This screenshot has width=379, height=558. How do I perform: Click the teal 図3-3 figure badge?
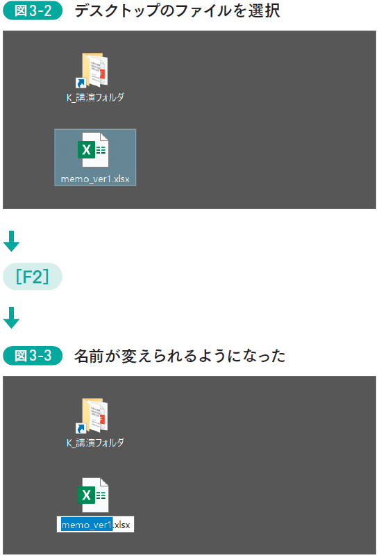(33, 356)
